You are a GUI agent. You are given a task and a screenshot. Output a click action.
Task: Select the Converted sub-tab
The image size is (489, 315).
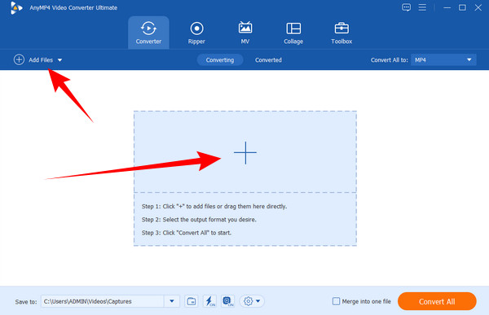pos(268,59)
